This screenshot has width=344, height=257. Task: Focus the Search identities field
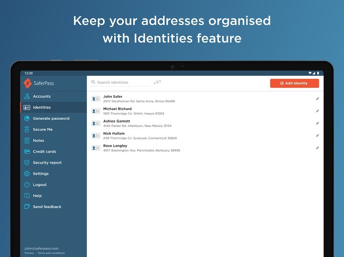121,82
